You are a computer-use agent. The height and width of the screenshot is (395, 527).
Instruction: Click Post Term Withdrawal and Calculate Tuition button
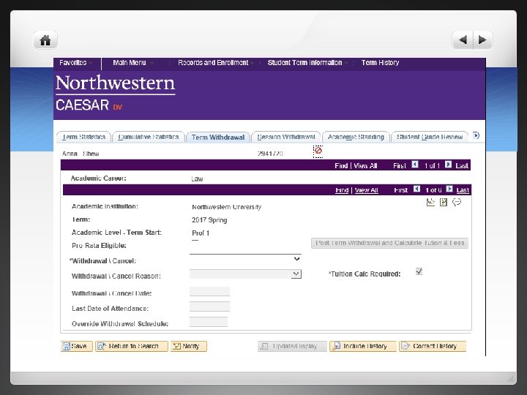pyautogui.click(x=389, y=243)
